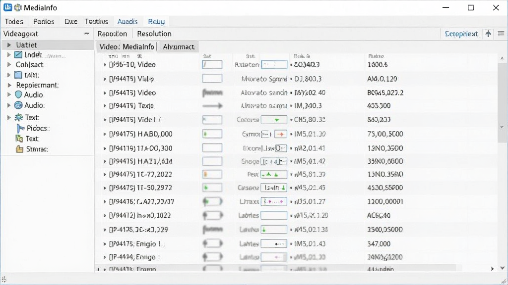Click the red arrow button in the Exmoi row
Screen dimensions: 508x285
pos(281,134)
